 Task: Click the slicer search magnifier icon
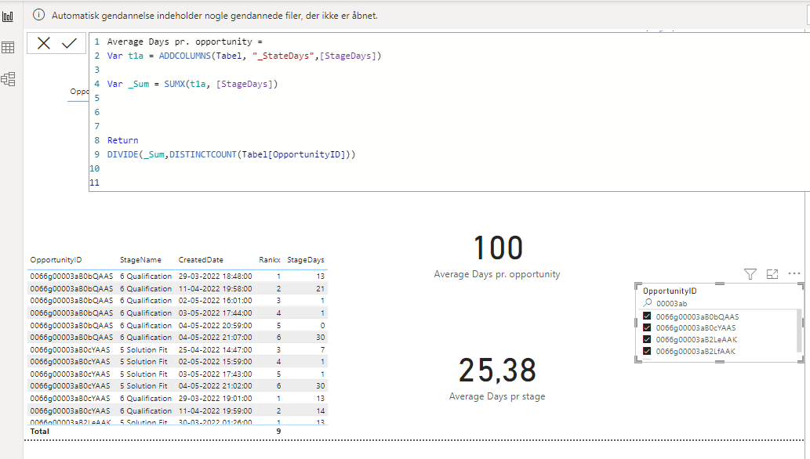pyautogui.click(x=647, y=303)
